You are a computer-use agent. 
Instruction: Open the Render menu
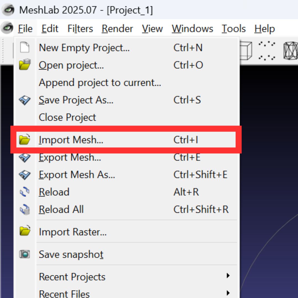click(117, 28)
